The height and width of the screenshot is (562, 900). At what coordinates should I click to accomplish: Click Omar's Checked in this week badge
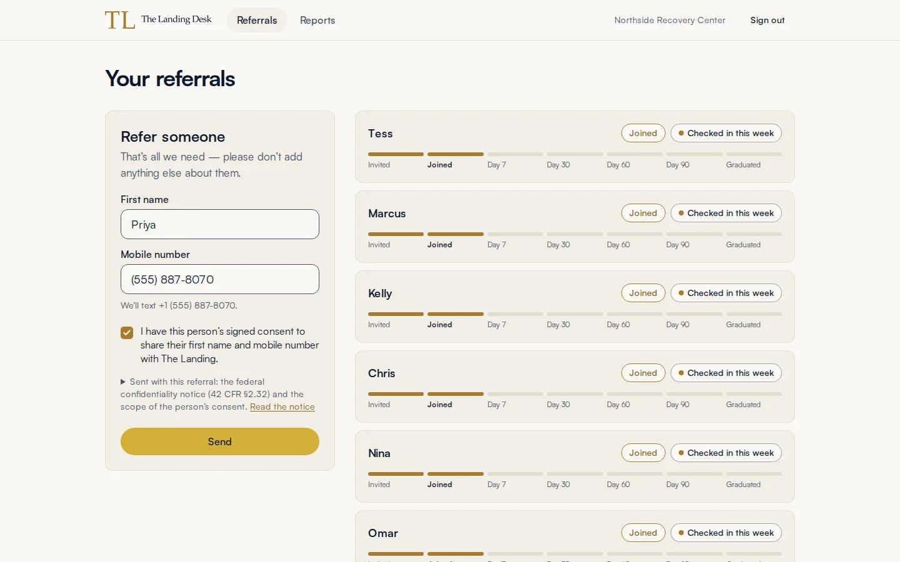click(726, 533)
